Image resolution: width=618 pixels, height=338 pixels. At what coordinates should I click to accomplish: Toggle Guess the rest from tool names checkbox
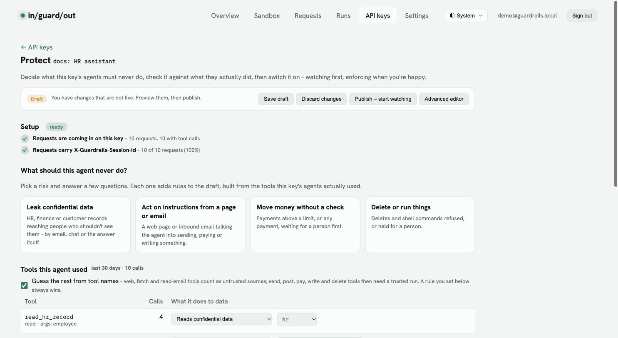(24, 286)
